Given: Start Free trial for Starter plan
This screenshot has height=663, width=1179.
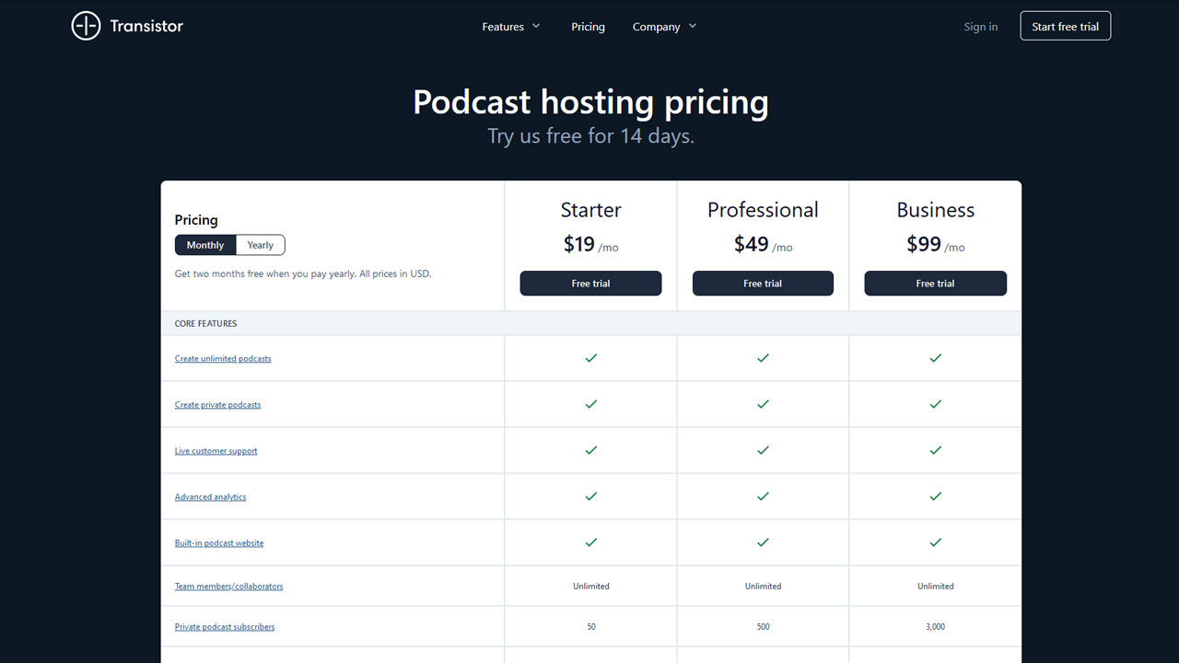Looking at the screenshot, I should coord(590,284).
